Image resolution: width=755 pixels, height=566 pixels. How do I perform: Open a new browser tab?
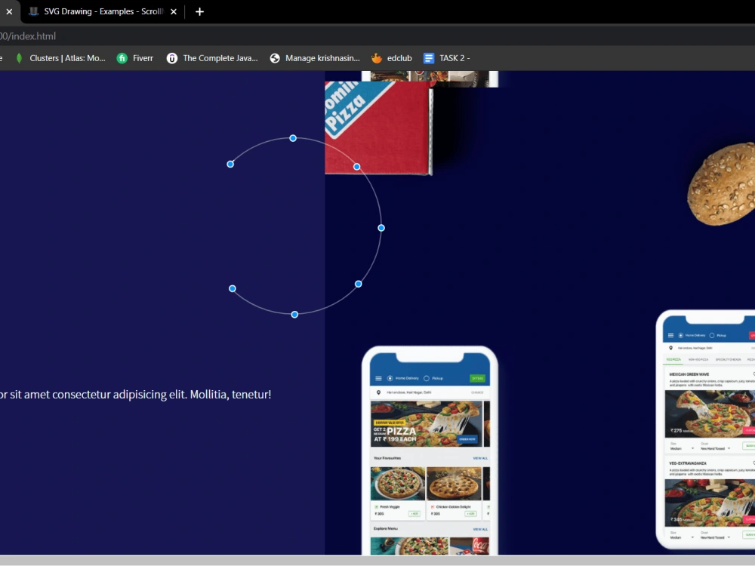pyautogui.click(x=200, y=11)
